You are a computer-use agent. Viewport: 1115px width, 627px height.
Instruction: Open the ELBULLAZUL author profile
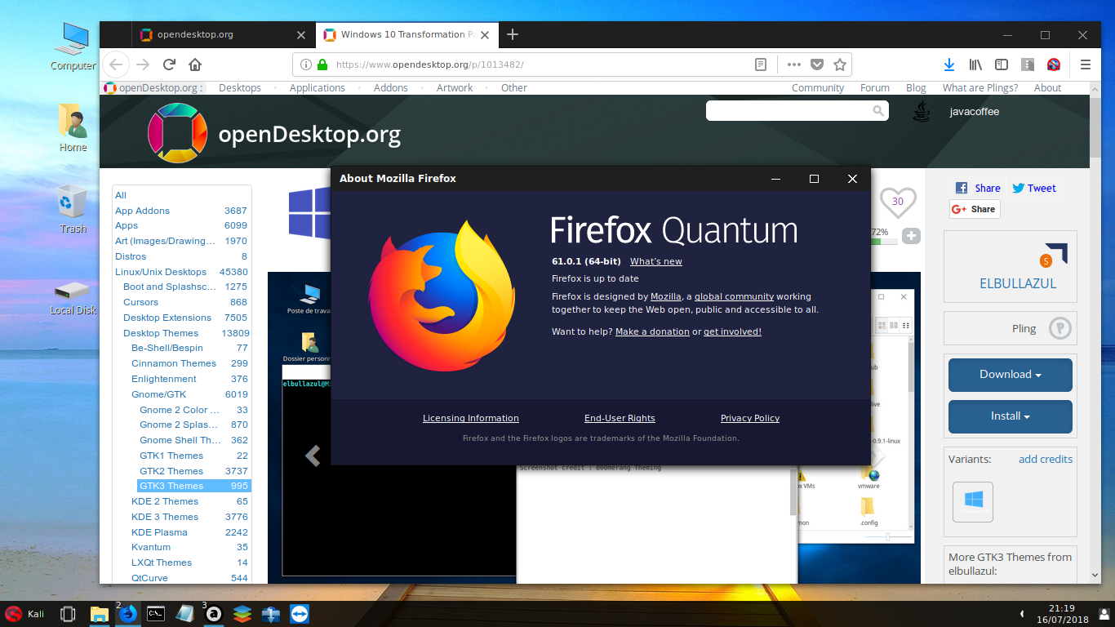(x=1018, y=284)
